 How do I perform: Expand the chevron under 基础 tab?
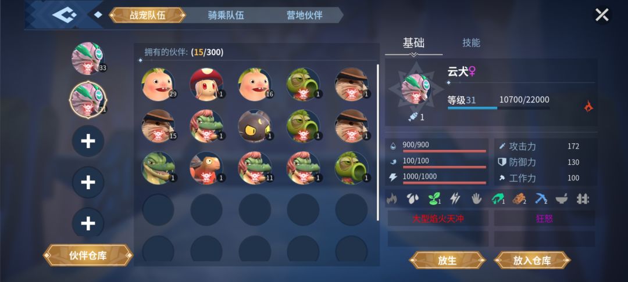point(414,55)
